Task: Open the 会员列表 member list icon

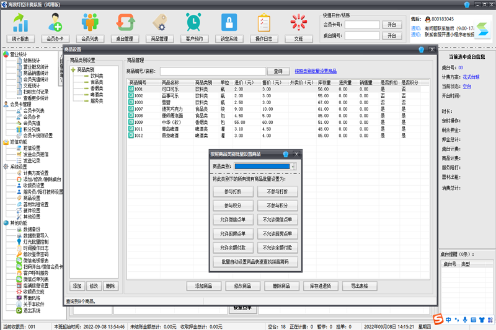Action: (x=90, y=23)
